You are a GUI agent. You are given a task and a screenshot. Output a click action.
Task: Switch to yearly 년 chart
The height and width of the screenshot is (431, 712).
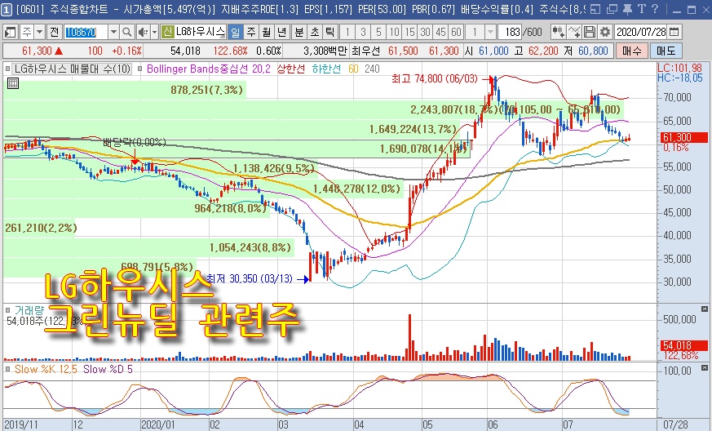tap(281, 33)
